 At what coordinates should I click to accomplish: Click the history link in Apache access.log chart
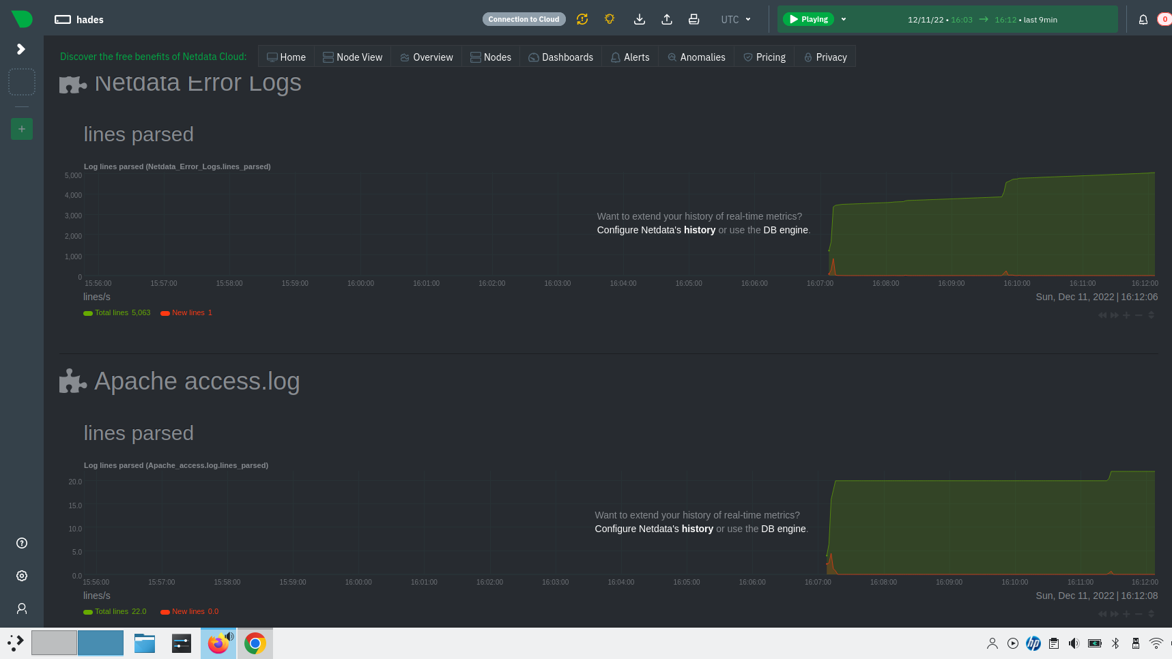pos(698,529)
